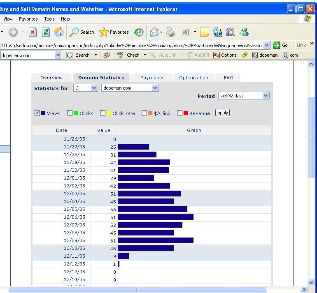Click the Go button beside address bar
This screenshot has width=317, height=293.
(281, 45)
